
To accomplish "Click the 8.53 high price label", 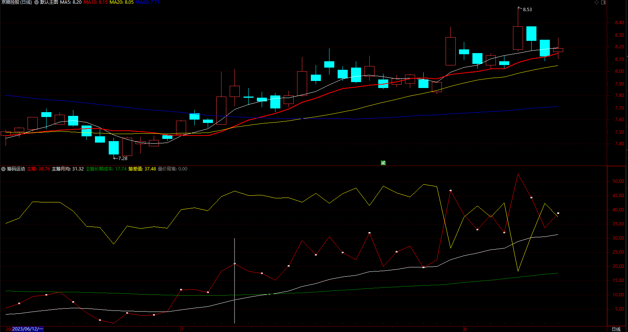I will point(527,10).
